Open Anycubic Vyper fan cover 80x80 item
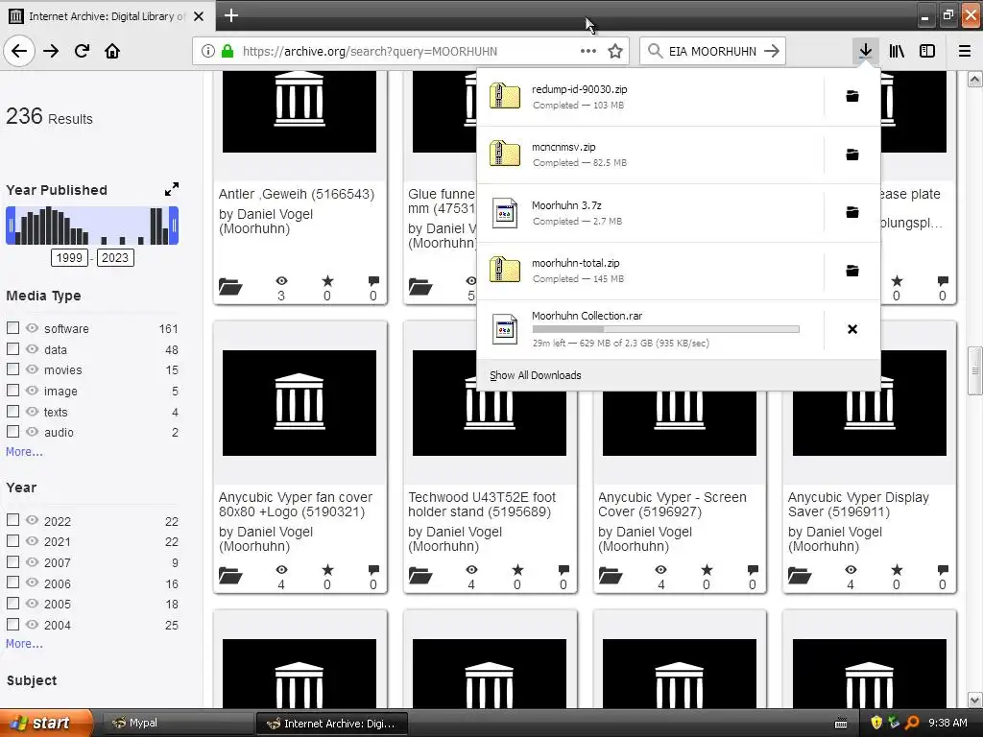Viewport: 983px width, 737px height. coord(296,505)
